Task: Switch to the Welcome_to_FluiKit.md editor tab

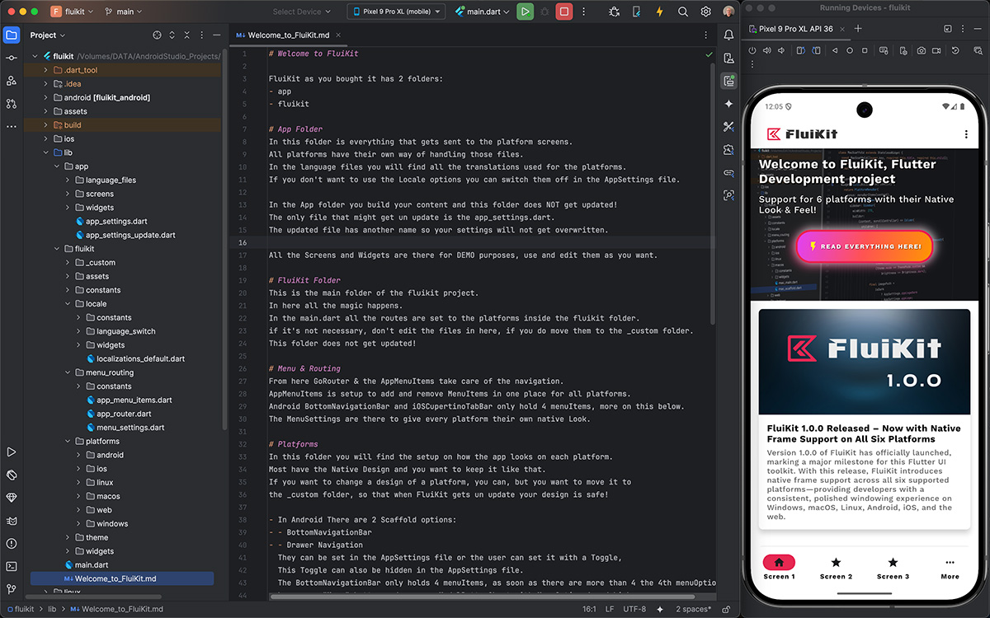Action: point(290,35)
